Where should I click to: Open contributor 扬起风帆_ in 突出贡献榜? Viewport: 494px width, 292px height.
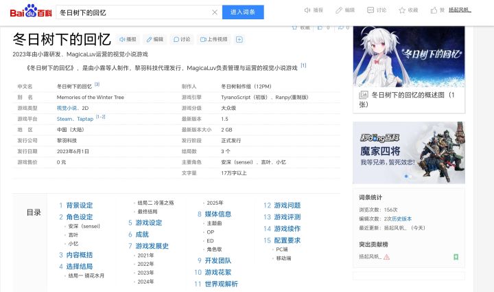tap(370, 257)
